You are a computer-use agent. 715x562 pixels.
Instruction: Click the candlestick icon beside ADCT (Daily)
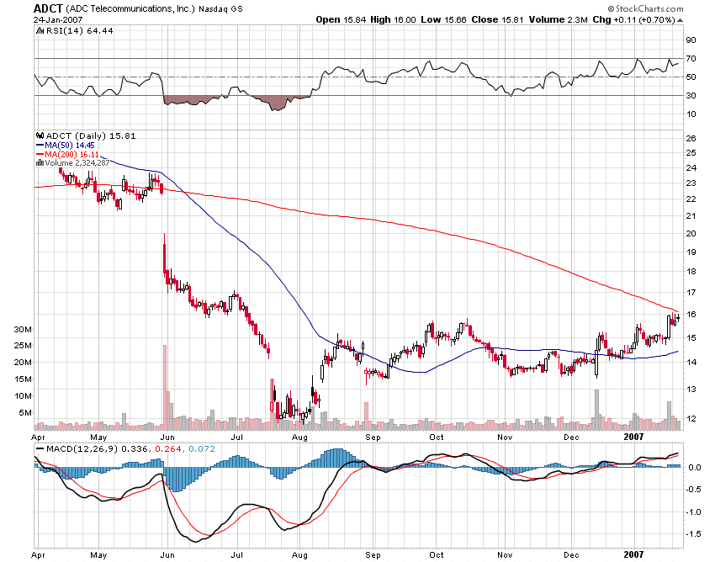click(x=40, y=135)
